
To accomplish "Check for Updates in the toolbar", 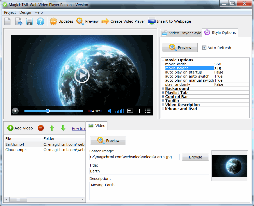I will pyautogui.click(x=61, y=21).
